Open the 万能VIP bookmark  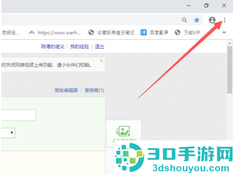point(188,32)
